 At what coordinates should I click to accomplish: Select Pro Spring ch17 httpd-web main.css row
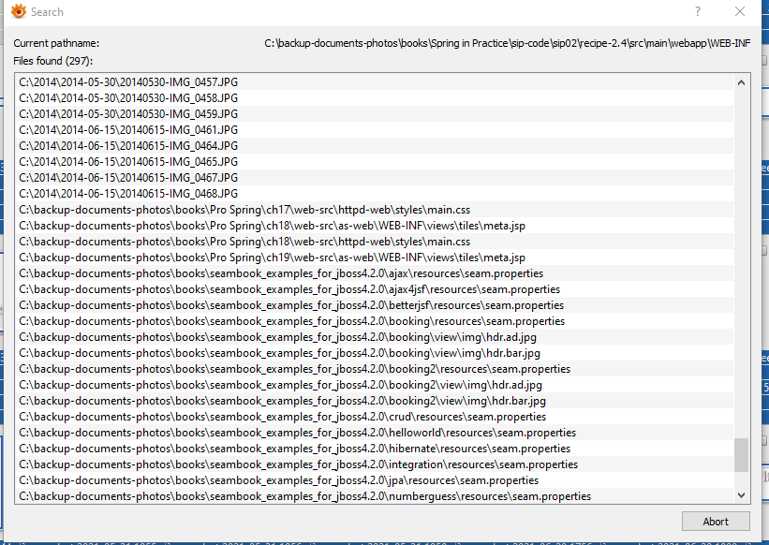click(x=376, y=210)
